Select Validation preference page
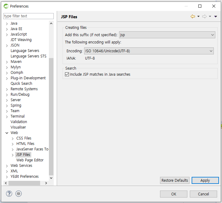 tap(19, 122)
